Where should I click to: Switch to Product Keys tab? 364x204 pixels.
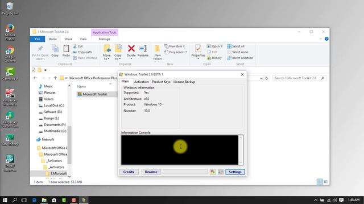(x=161, y=82)
